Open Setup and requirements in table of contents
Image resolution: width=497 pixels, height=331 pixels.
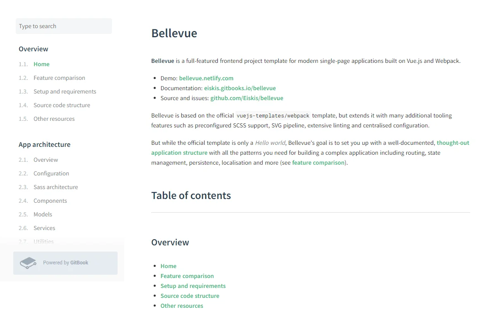tap(193, 286)
